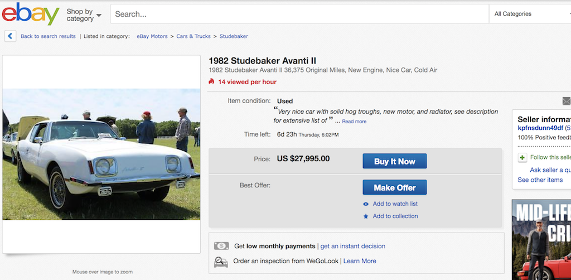Select the Studebaker breadcrumb
This screenshot has height=280, width=571.
tap(234, 36)
